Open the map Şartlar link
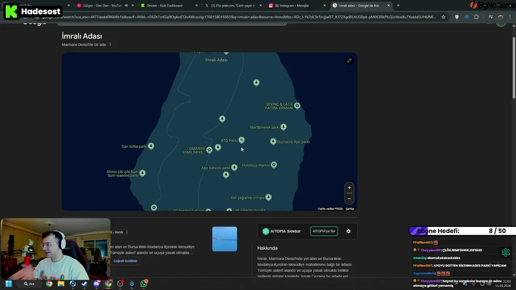The height and width of the screenshot is (290, 516). (x=350, y=209)
